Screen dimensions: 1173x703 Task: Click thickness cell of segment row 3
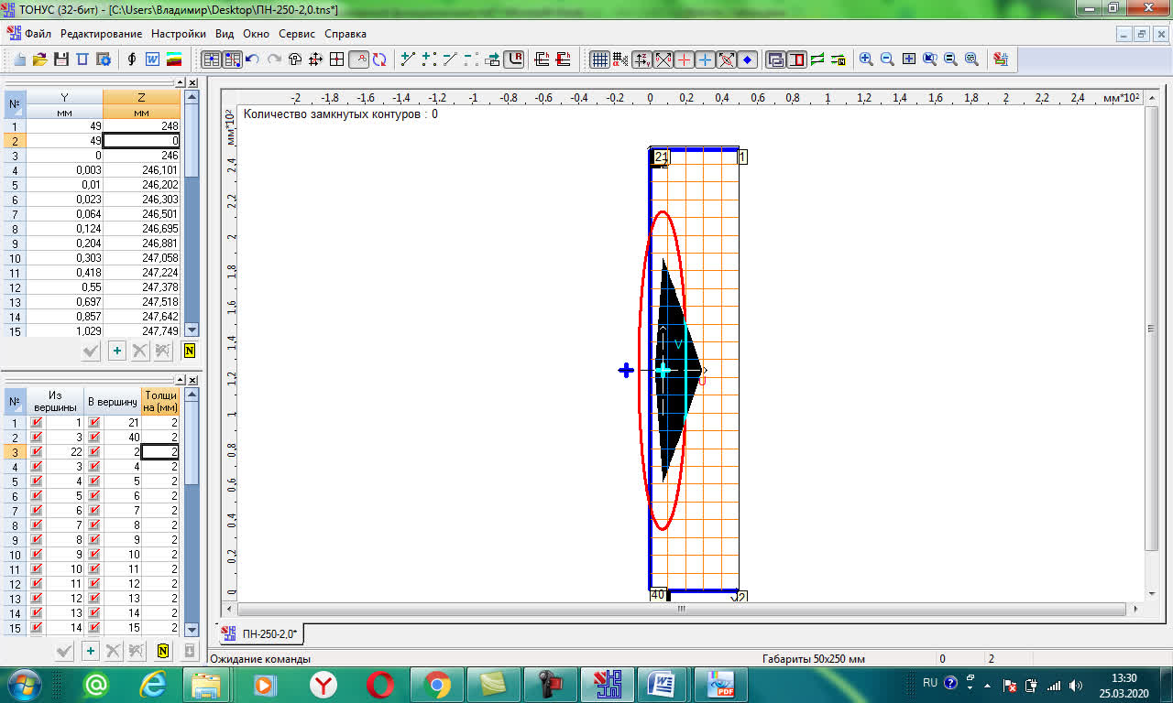pyautogui.click(x=160, y=452)
